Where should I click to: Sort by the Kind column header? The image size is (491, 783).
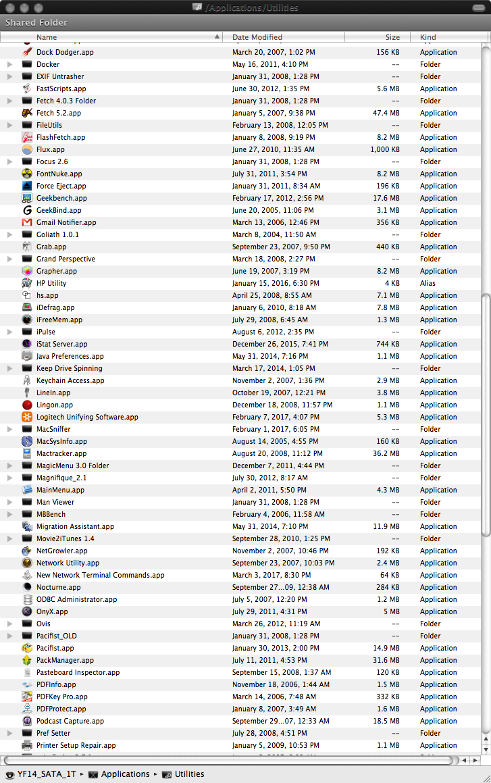[x=448, y=37]
